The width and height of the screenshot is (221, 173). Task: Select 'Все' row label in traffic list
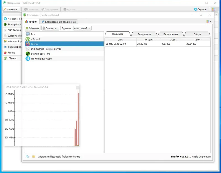point(33,34)
